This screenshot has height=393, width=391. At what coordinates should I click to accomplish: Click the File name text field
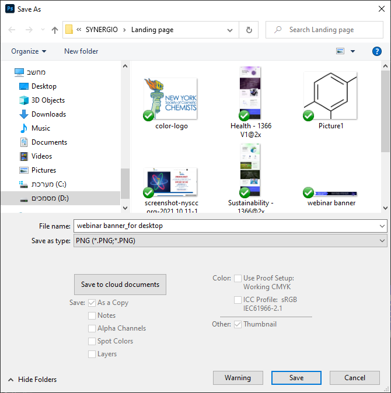[x=226, y=226]
